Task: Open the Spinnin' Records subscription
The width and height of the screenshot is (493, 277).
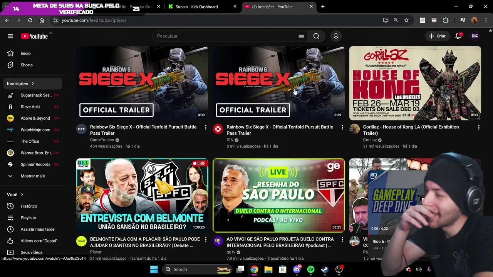Action: click(33, 164)
